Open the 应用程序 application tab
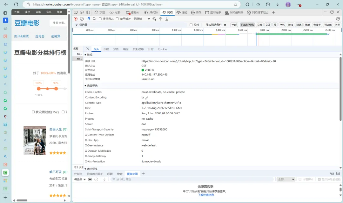343x203 pixels. pos(213,12)
